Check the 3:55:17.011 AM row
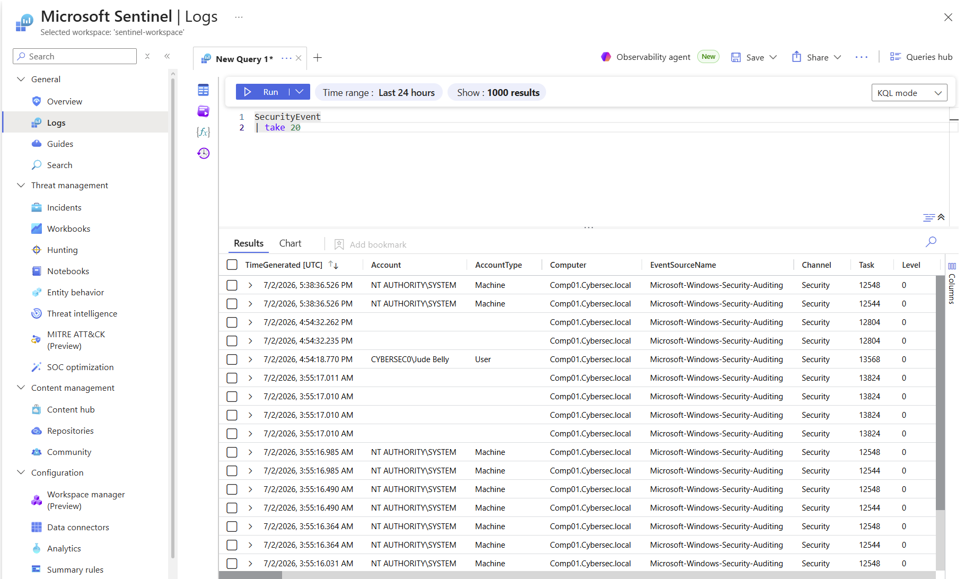 [x=232, y=378]
